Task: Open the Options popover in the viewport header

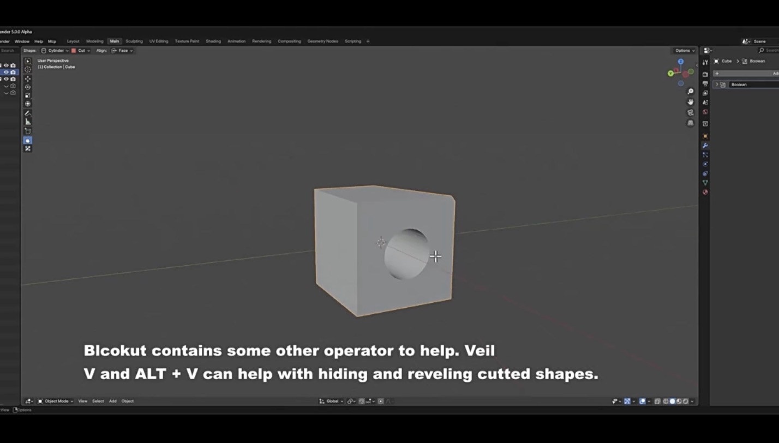Action: pos(685,51)
